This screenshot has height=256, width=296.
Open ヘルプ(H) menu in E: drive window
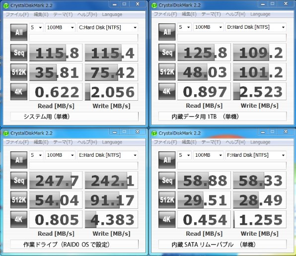pos(87,142)
